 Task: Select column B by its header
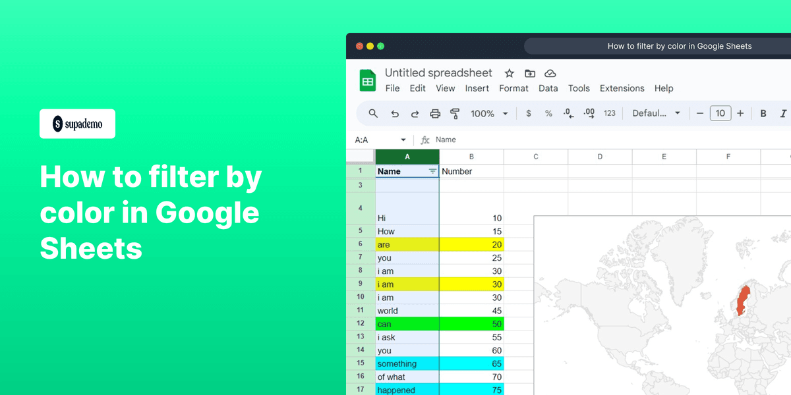471,156
